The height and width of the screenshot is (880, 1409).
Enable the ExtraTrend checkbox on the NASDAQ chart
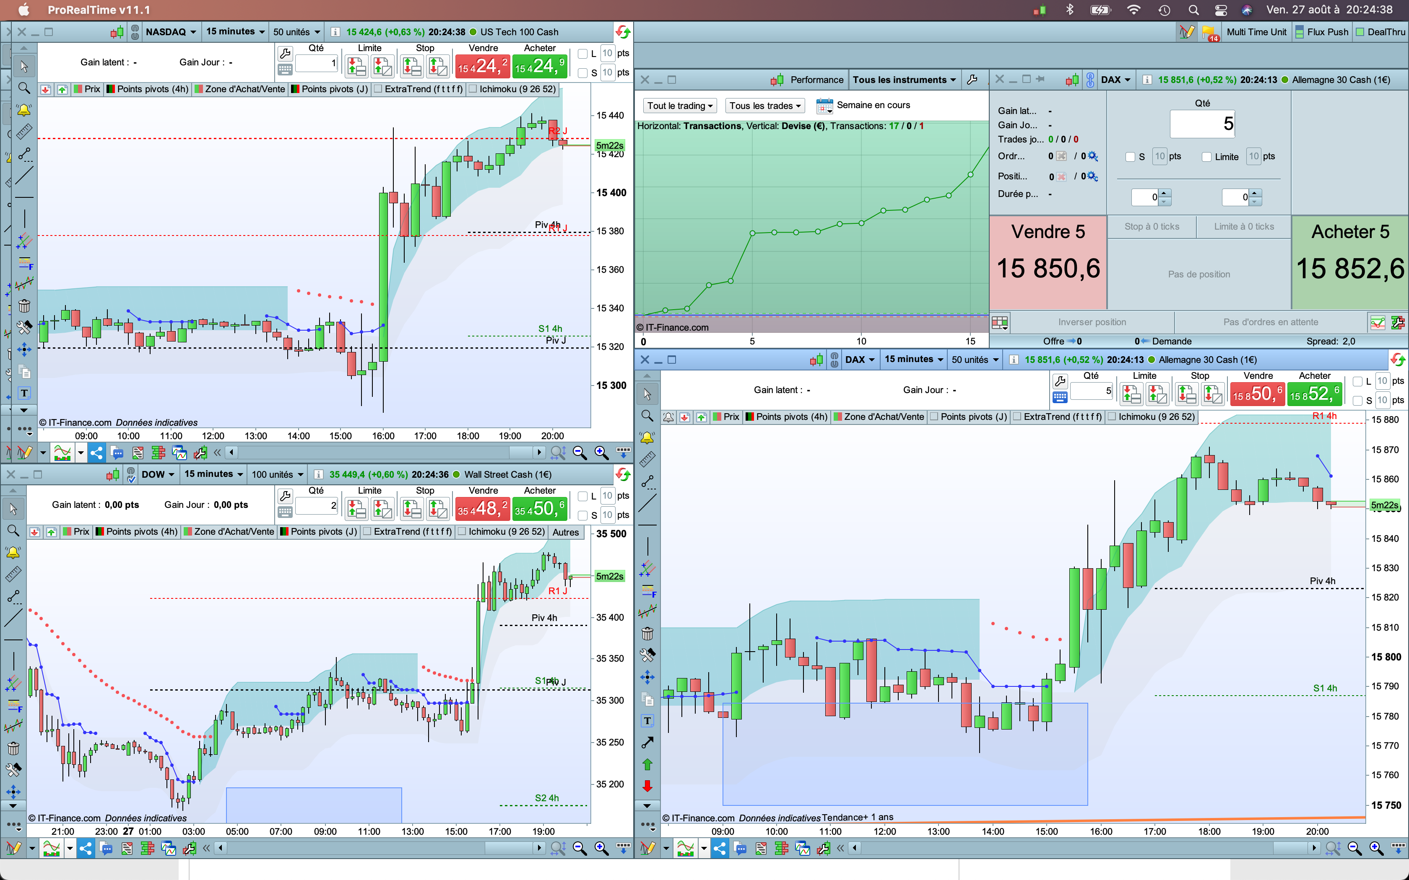[378, 89]
